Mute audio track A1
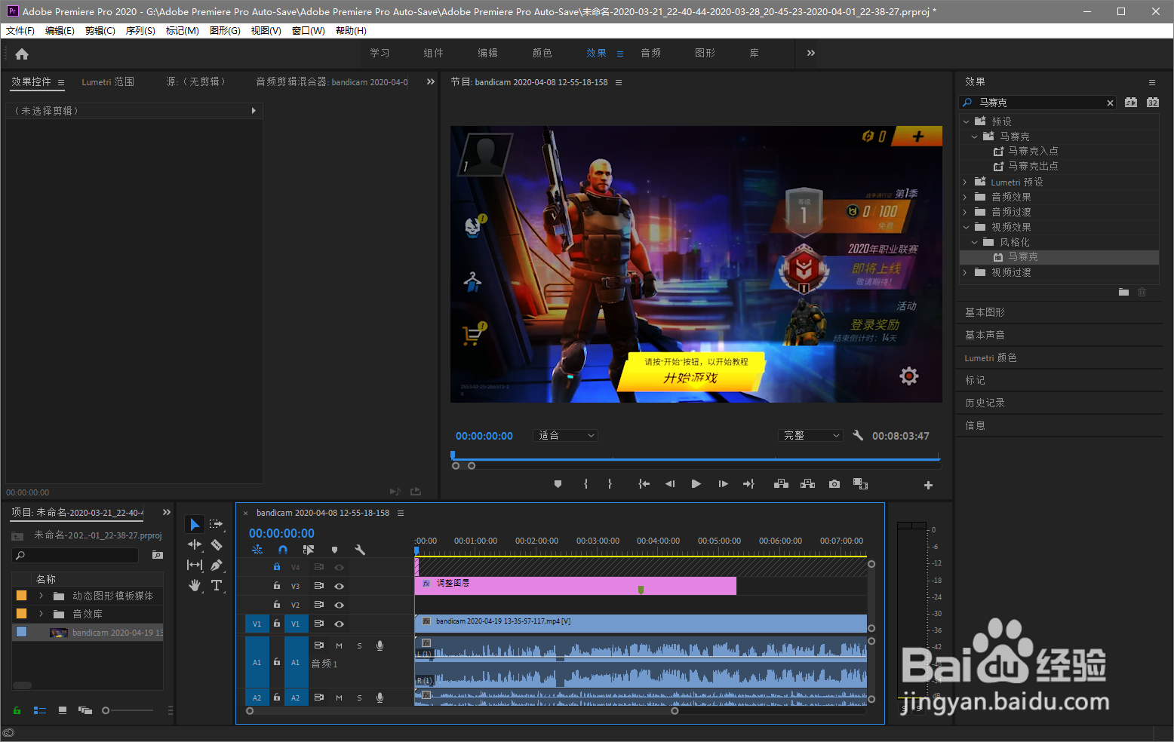 pyautogui.click(x=339, y=645)
